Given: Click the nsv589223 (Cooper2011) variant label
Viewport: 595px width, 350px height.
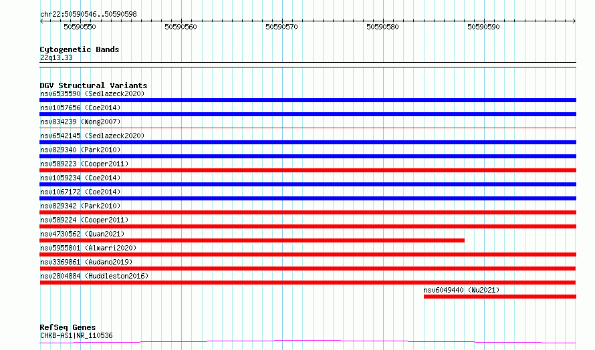Looking at the screenshot, I should pos(84,164).
